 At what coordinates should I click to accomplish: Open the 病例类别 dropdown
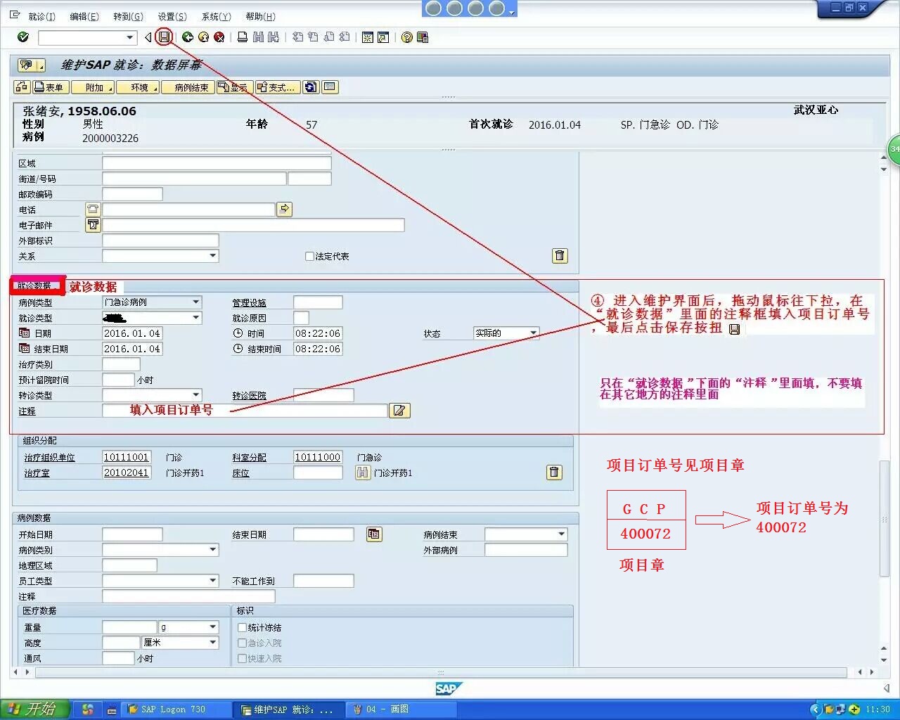click(212, 550)
